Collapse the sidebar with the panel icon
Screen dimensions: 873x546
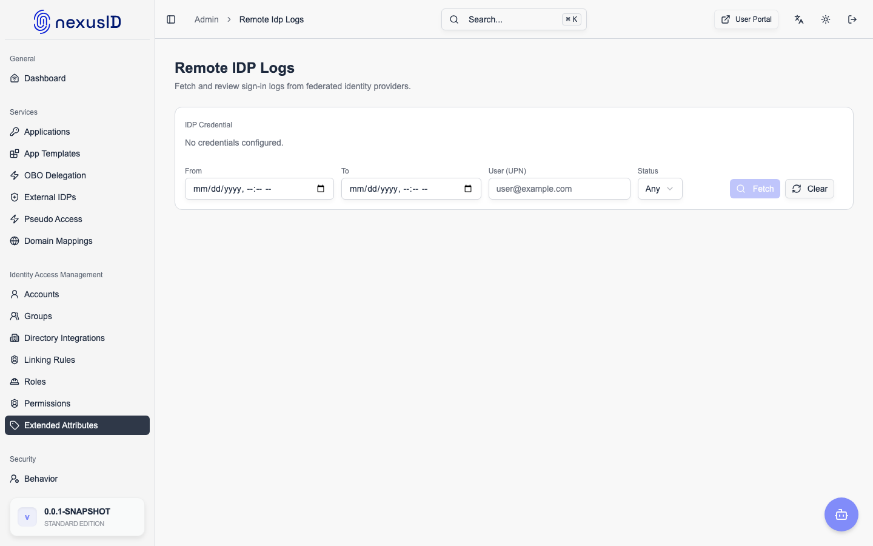pyautogui.click(x=171, y=19)
